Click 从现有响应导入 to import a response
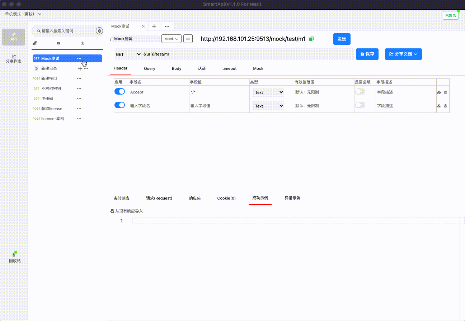 pos(126,211)
